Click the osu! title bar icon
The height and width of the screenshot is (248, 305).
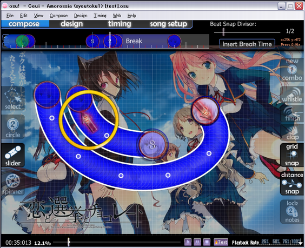5,6
